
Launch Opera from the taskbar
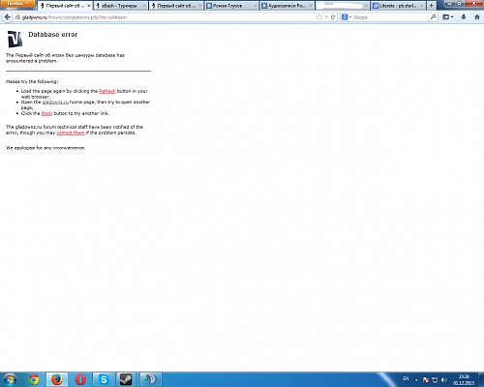click(80, 379)
